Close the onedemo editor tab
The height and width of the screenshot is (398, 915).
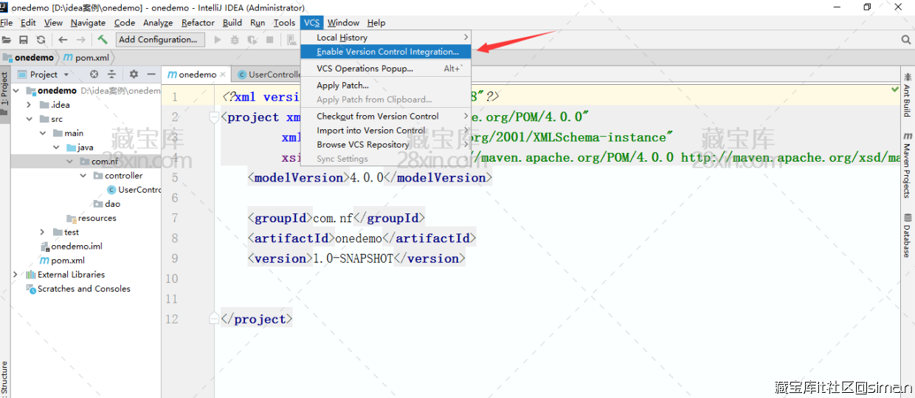click(x=222, y=75)
